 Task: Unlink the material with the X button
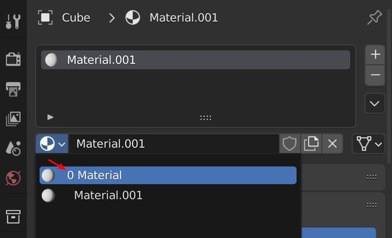click(x=332, y=144)
